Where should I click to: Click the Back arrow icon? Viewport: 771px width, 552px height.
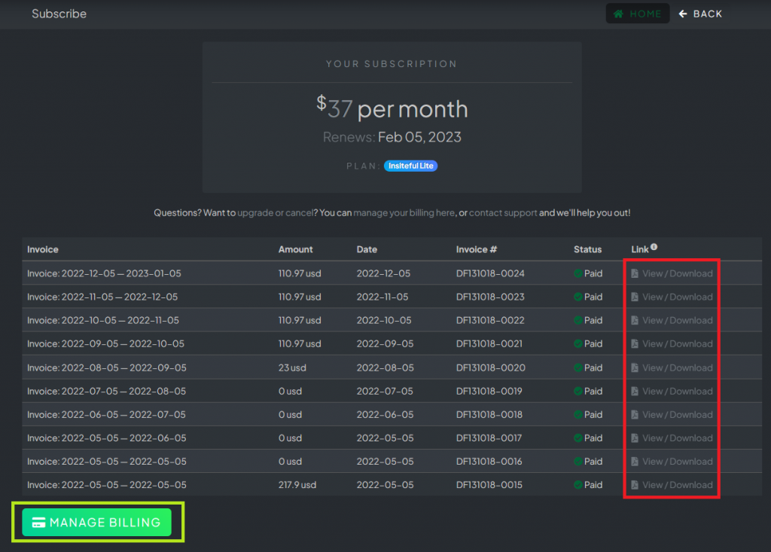(682, 14)
